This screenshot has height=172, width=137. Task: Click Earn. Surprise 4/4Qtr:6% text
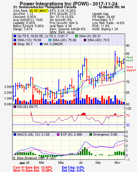click(x=68, y=29)
